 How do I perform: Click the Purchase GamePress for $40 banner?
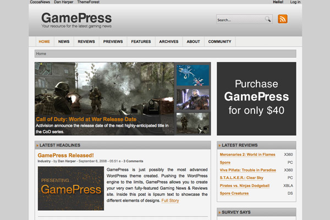(x=256, y=98)
